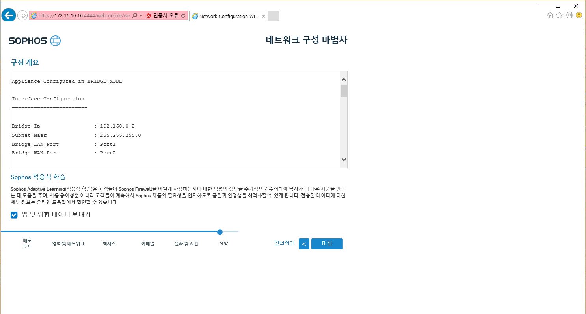Click the URL address field
Viewport: 586px width, 314px height.
(x=84, y=16)
